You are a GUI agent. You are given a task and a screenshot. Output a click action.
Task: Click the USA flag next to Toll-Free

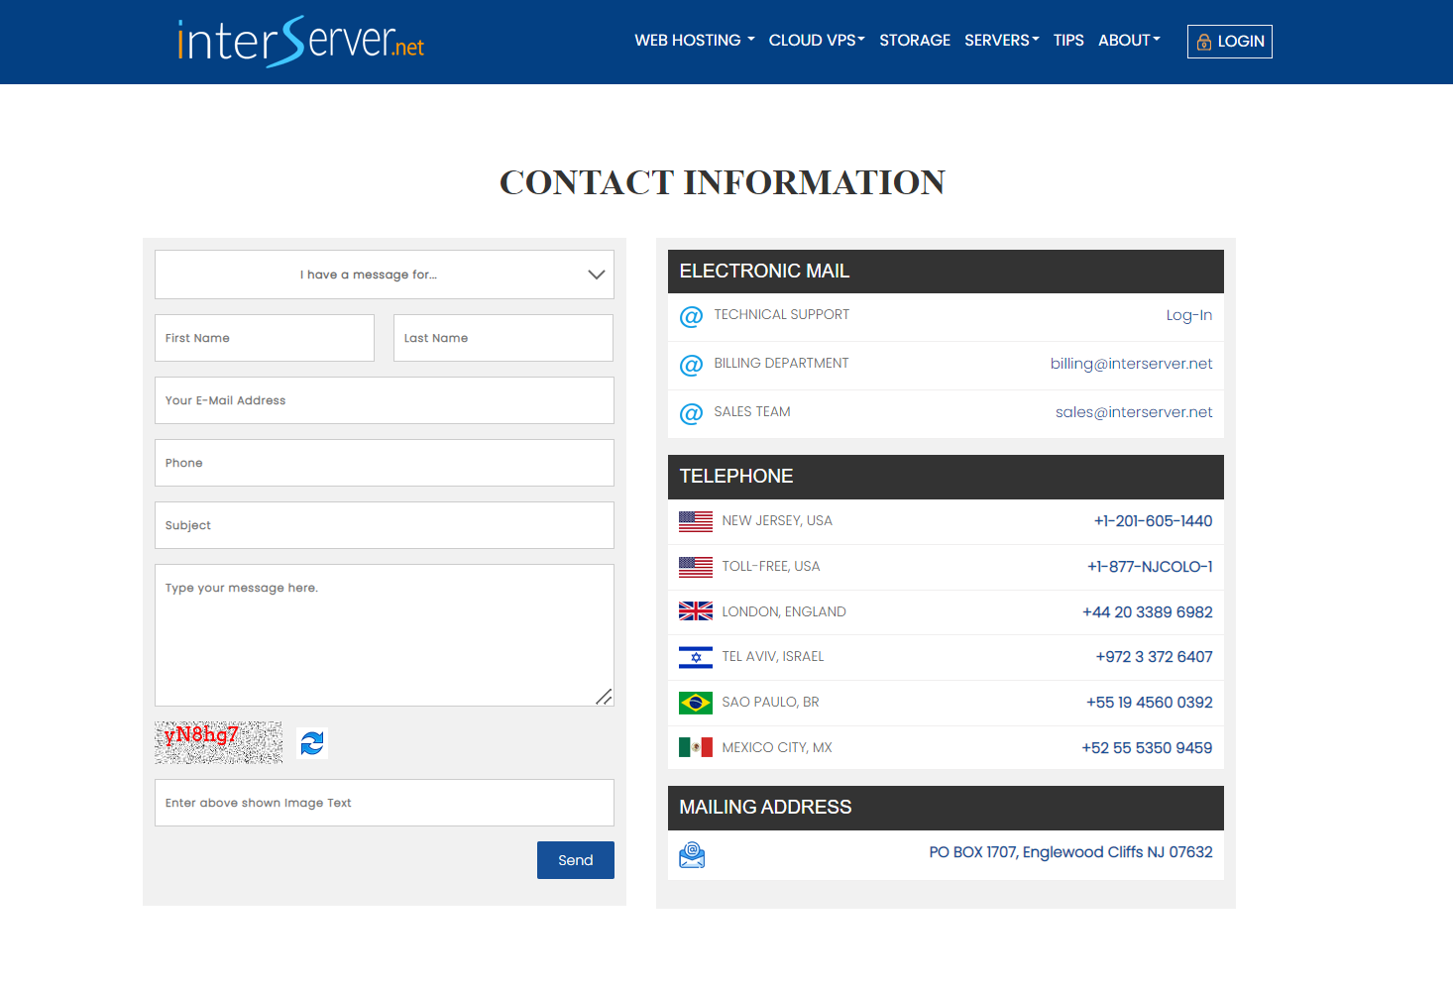pos(696,567)
